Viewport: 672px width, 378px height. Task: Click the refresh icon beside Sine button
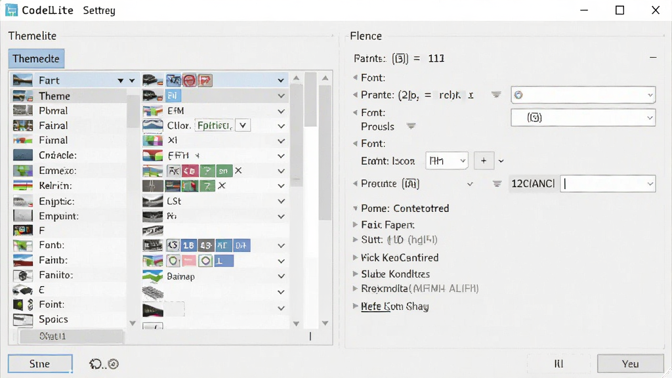(95, 364)
